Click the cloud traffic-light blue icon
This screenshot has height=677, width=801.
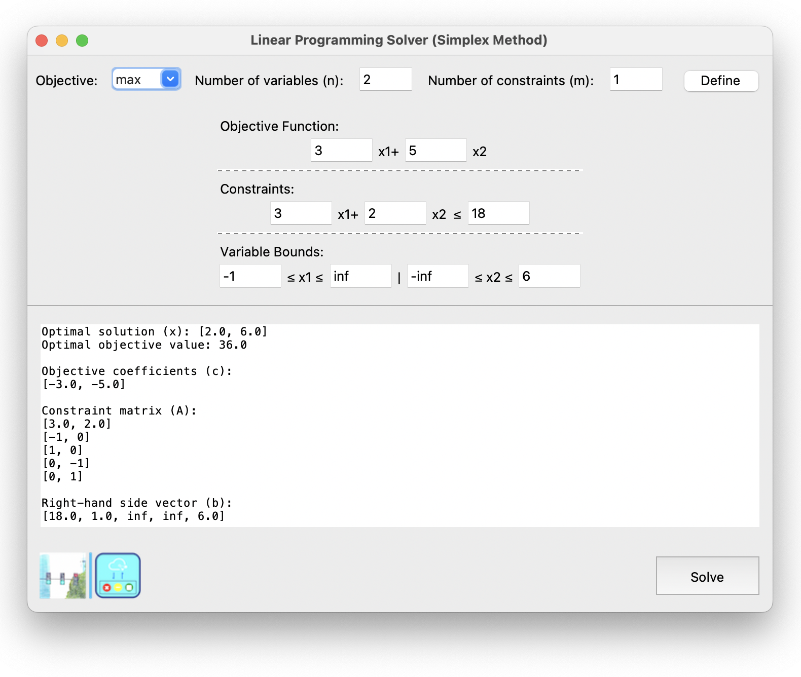tap(118, 576)
